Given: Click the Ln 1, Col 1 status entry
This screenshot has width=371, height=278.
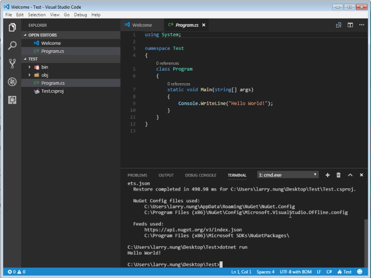Looking at the screenshot, I should [241, 272].
